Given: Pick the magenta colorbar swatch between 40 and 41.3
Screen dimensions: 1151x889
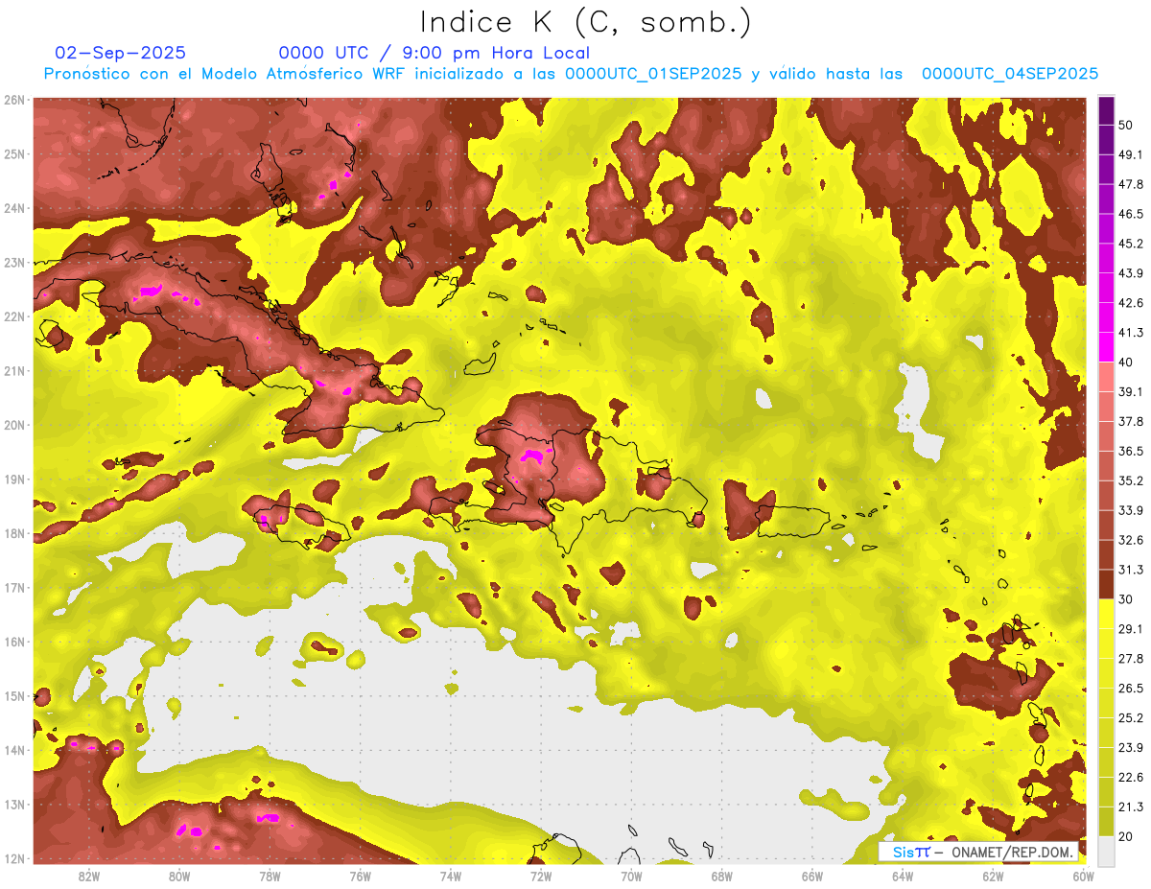Looking at the screenshot, I should (x=1106, y=347).
